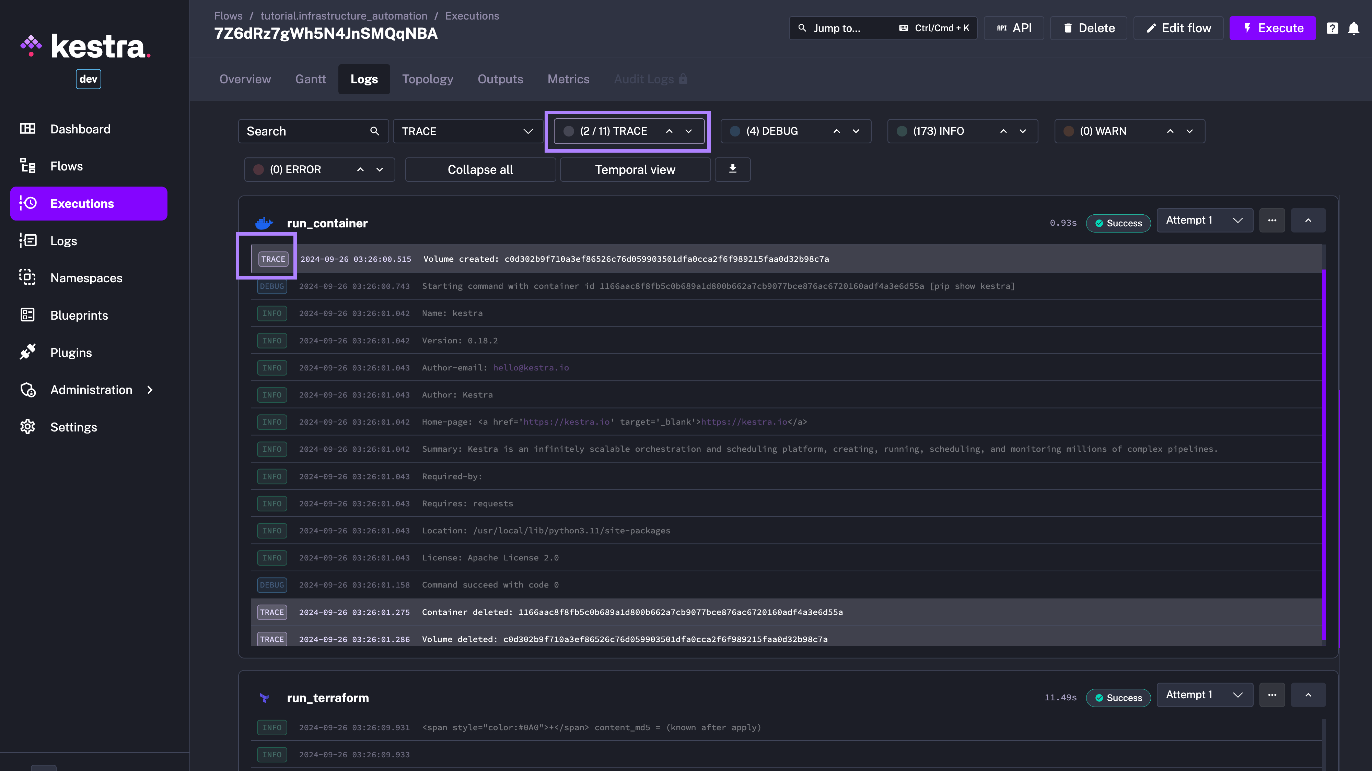
Task: Jump to previous INFO log entry
Action: coord(1003,131)
